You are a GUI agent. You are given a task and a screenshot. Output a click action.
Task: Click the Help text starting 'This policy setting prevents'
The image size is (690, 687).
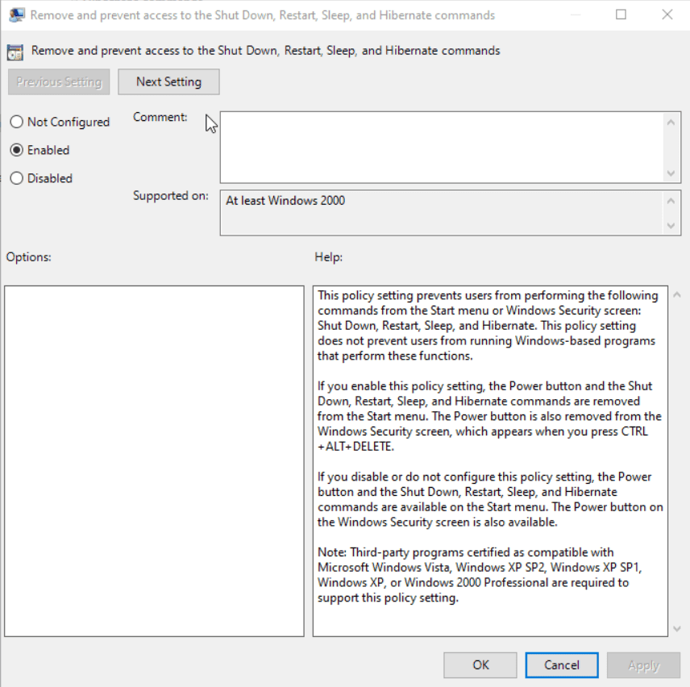pyautogui.click(x=488, y=326)
